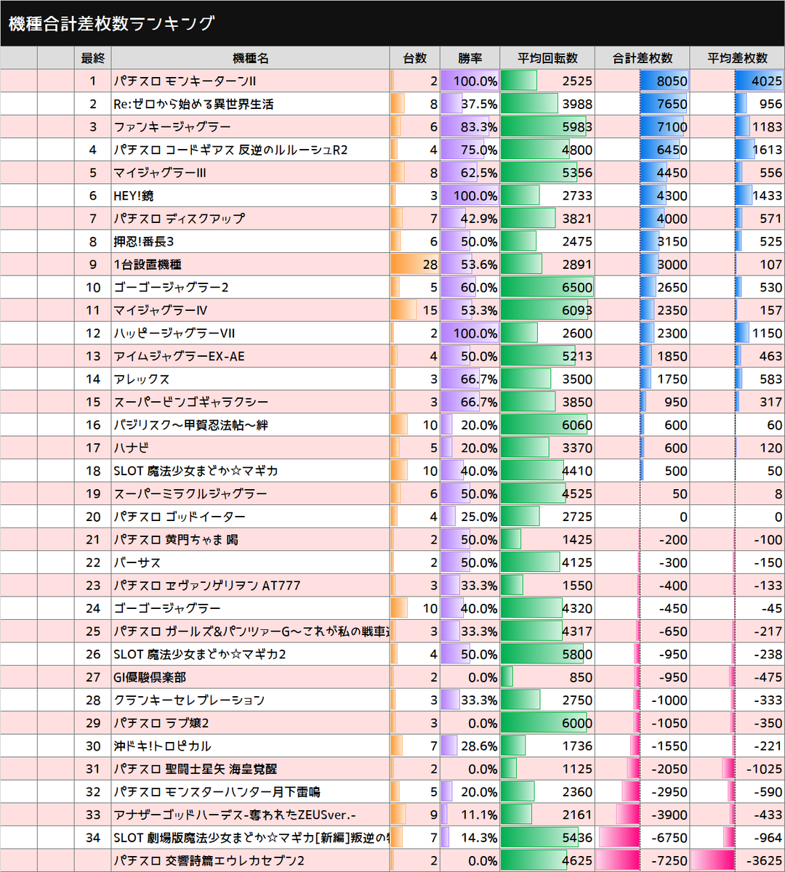Select スーパービンゴギャラクシー machine name

191,402
